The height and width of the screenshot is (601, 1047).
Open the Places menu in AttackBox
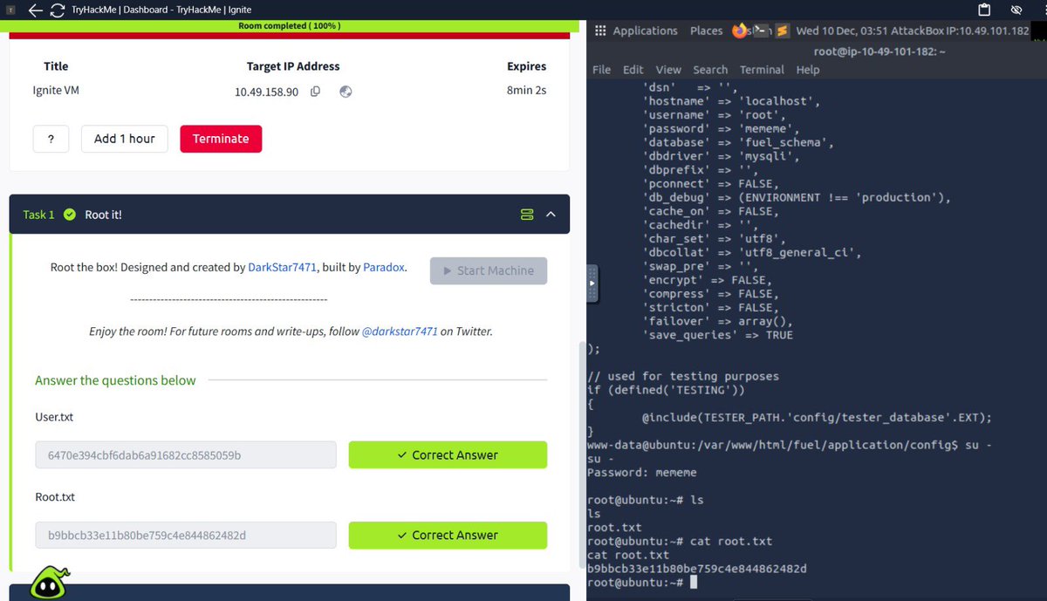(706, 31)
